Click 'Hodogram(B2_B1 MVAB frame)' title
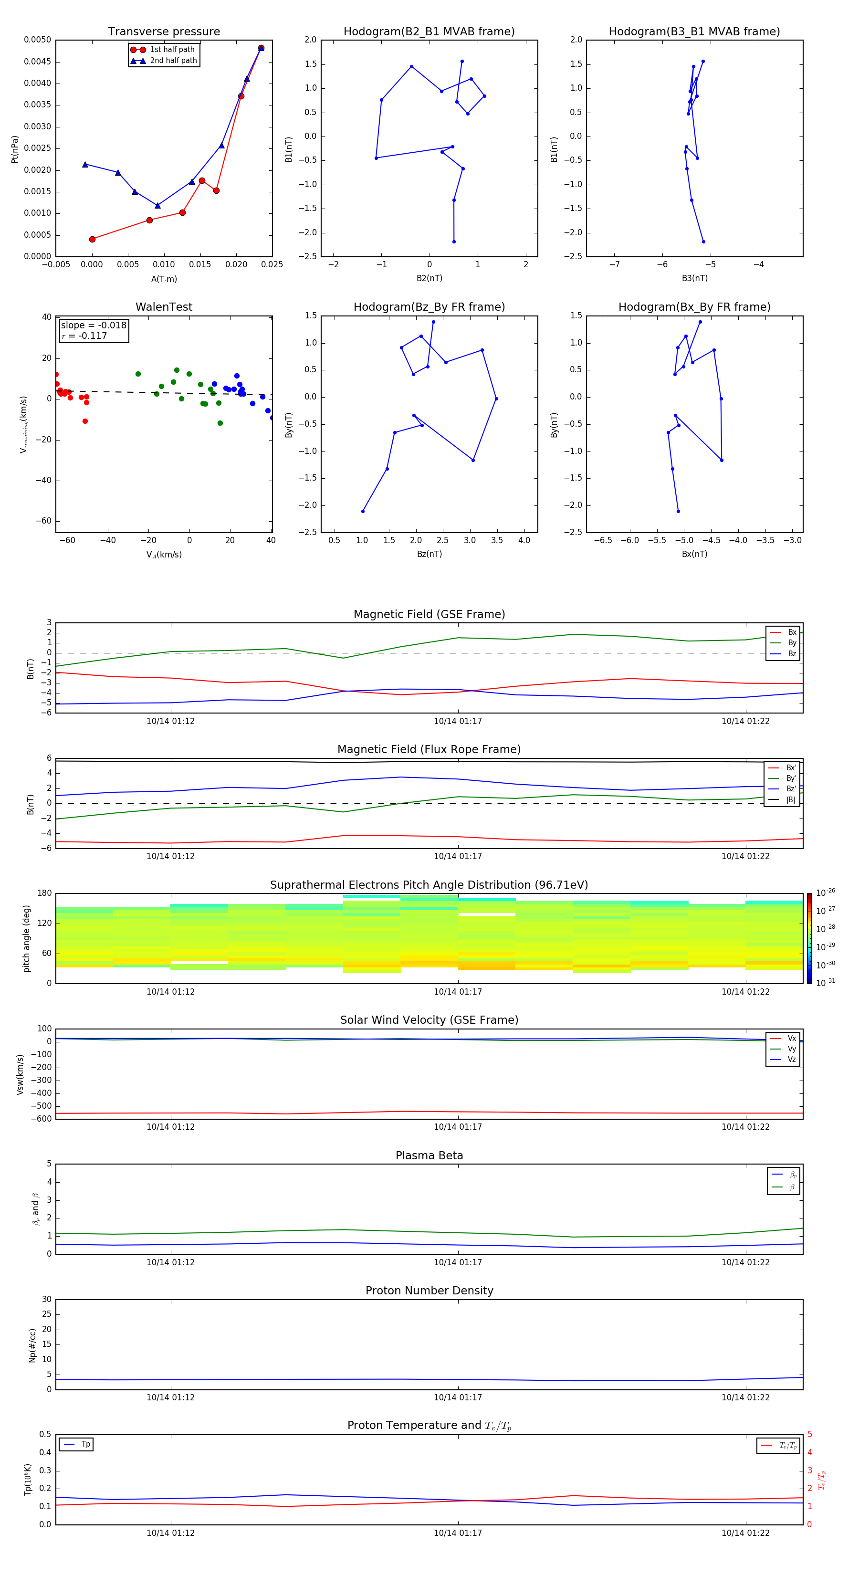This screenshot has width=859, height=1575. pos(429,32)
